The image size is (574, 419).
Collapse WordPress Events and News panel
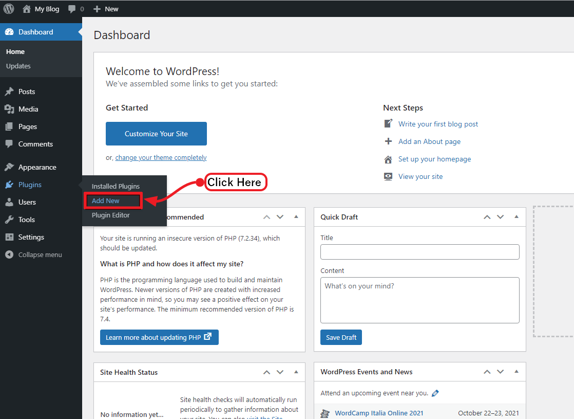(x=516, y=372)
